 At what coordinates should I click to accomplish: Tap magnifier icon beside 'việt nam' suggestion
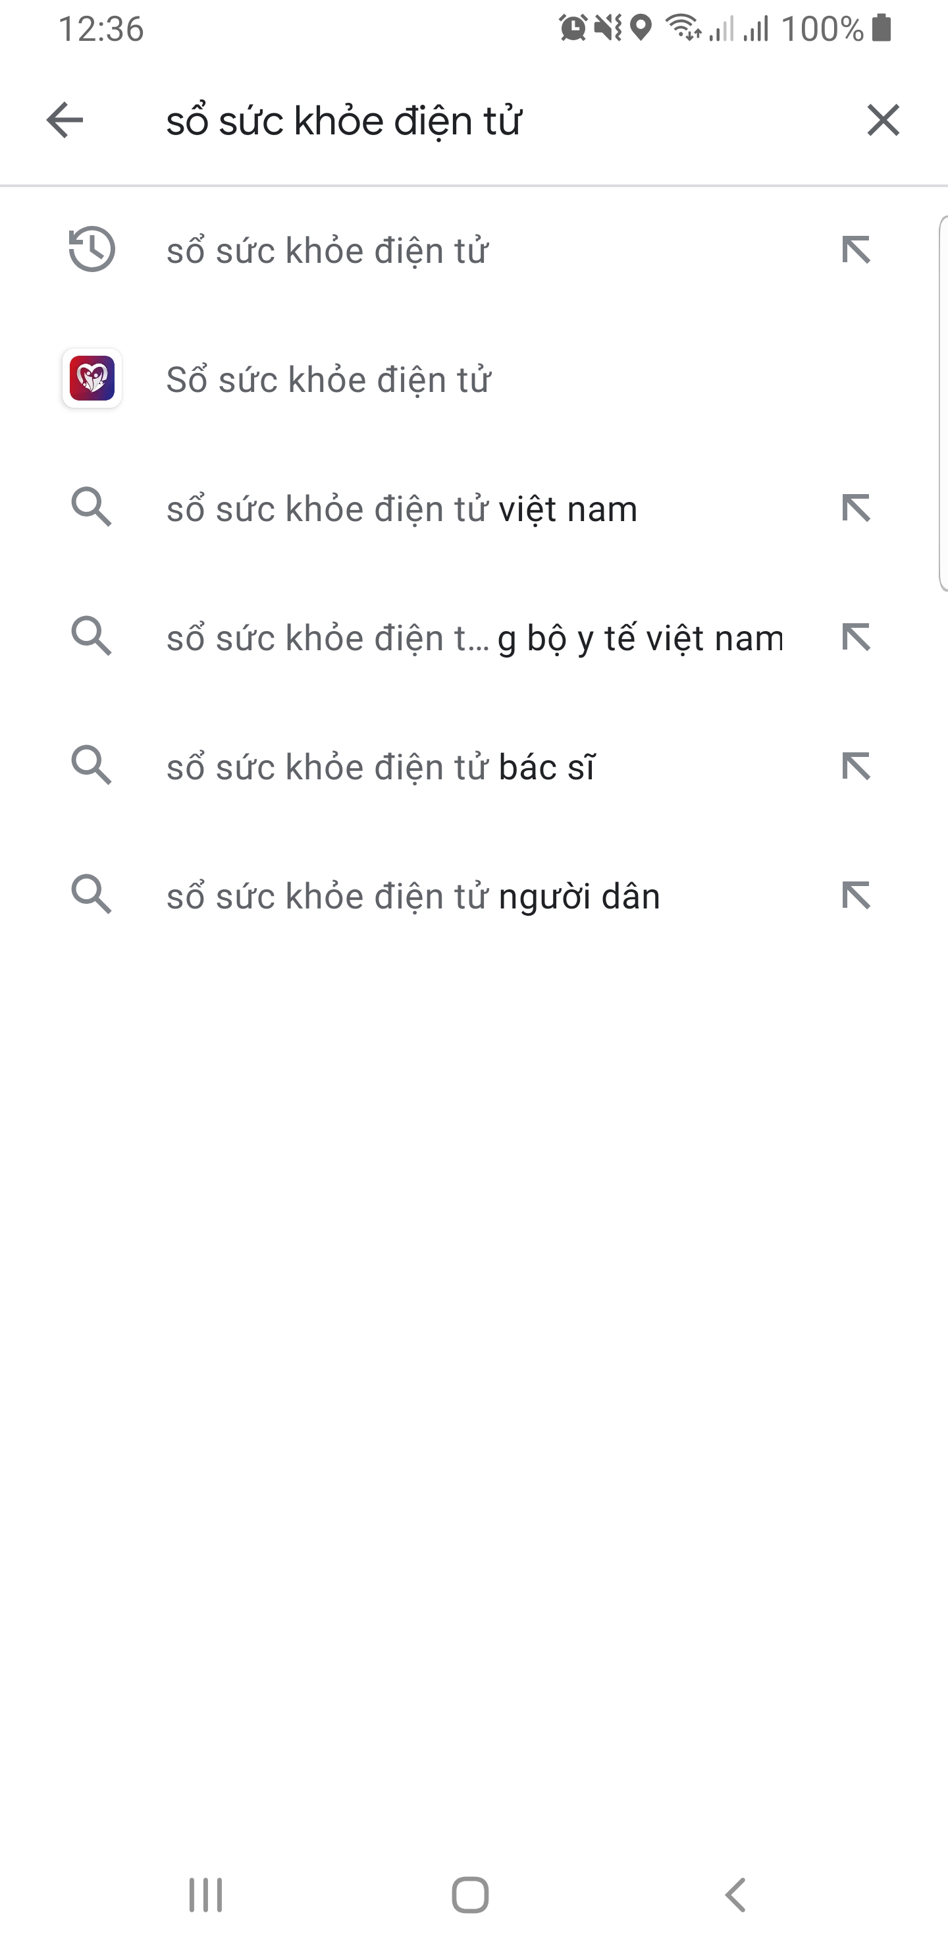92,507
